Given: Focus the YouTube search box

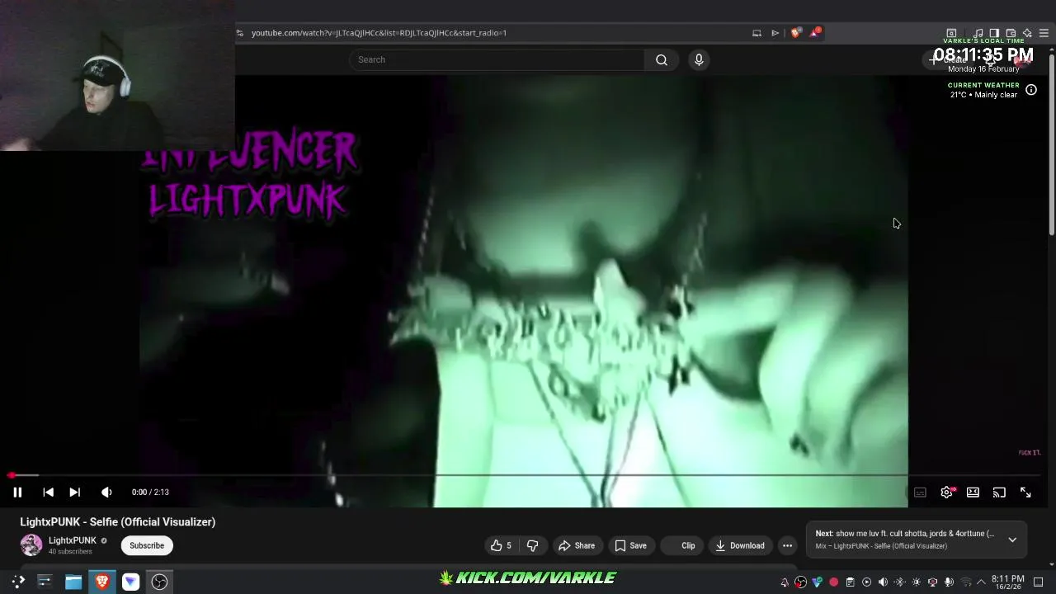Looking at the screenshot, I should pos(497,59).
